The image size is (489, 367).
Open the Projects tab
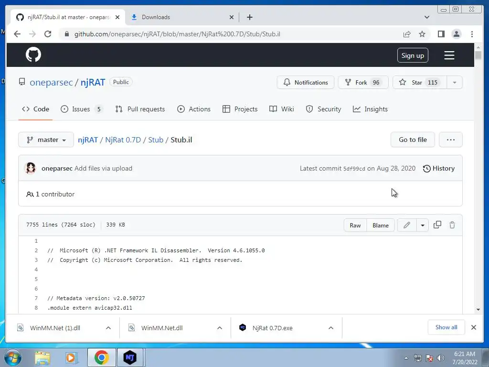tap(240, 109)
